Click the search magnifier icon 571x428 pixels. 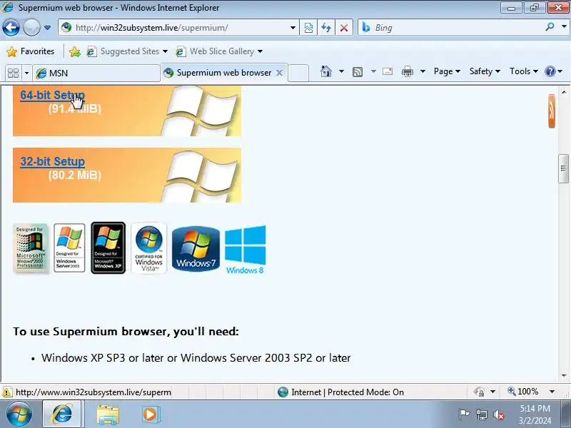point(550,27)
